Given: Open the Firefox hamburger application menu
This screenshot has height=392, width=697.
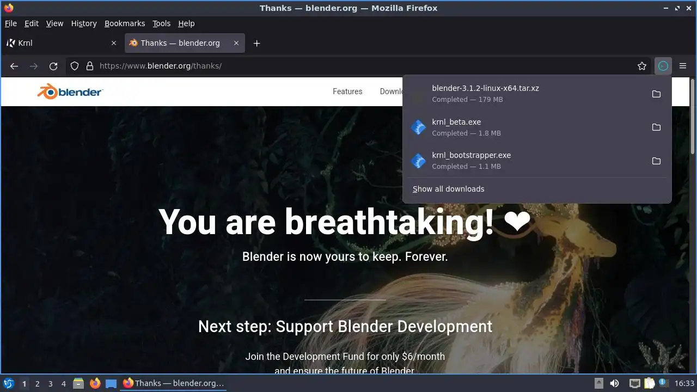Looking at the screenshot, I should coord(683,66).
